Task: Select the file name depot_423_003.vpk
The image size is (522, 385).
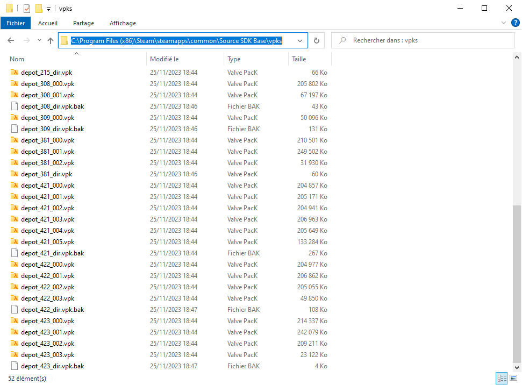Action: (x=48, y=355)
